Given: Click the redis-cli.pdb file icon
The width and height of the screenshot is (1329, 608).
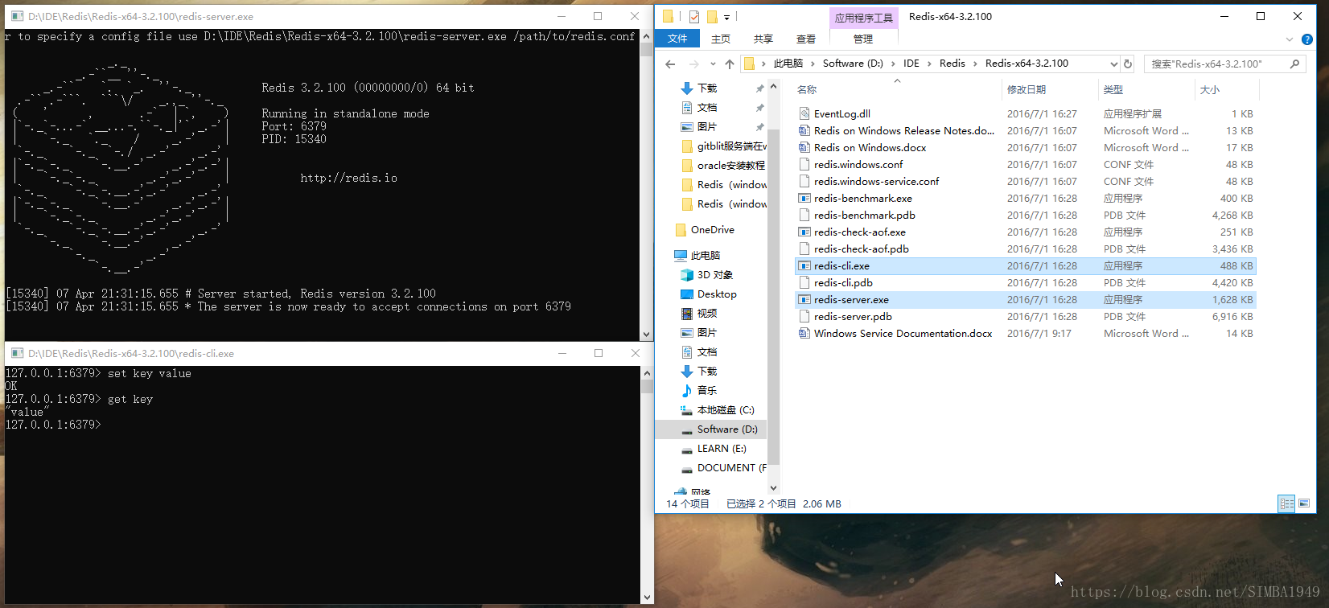Looking at the screenshot, I should 804,282.
